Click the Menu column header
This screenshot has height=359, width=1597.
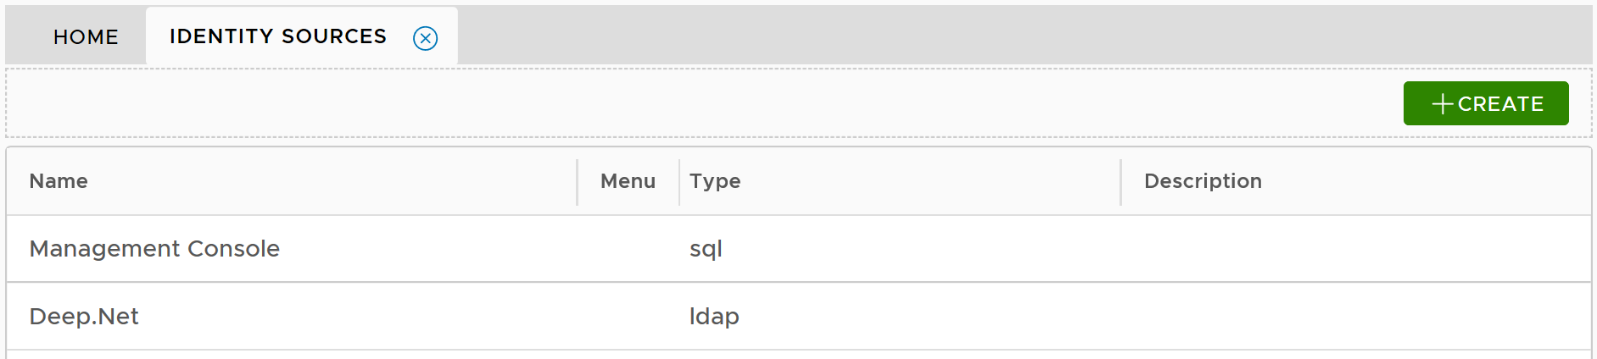(628, 181)
